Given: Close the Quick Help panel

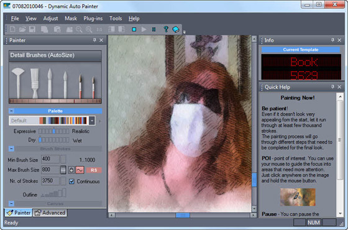Looking at the screenshot, I should click(x=339, y=87).
